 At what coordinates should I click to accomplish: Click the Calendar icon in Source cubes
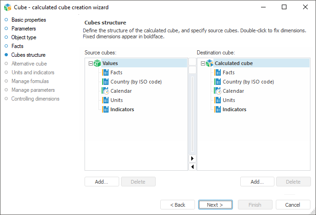point(105,91)
